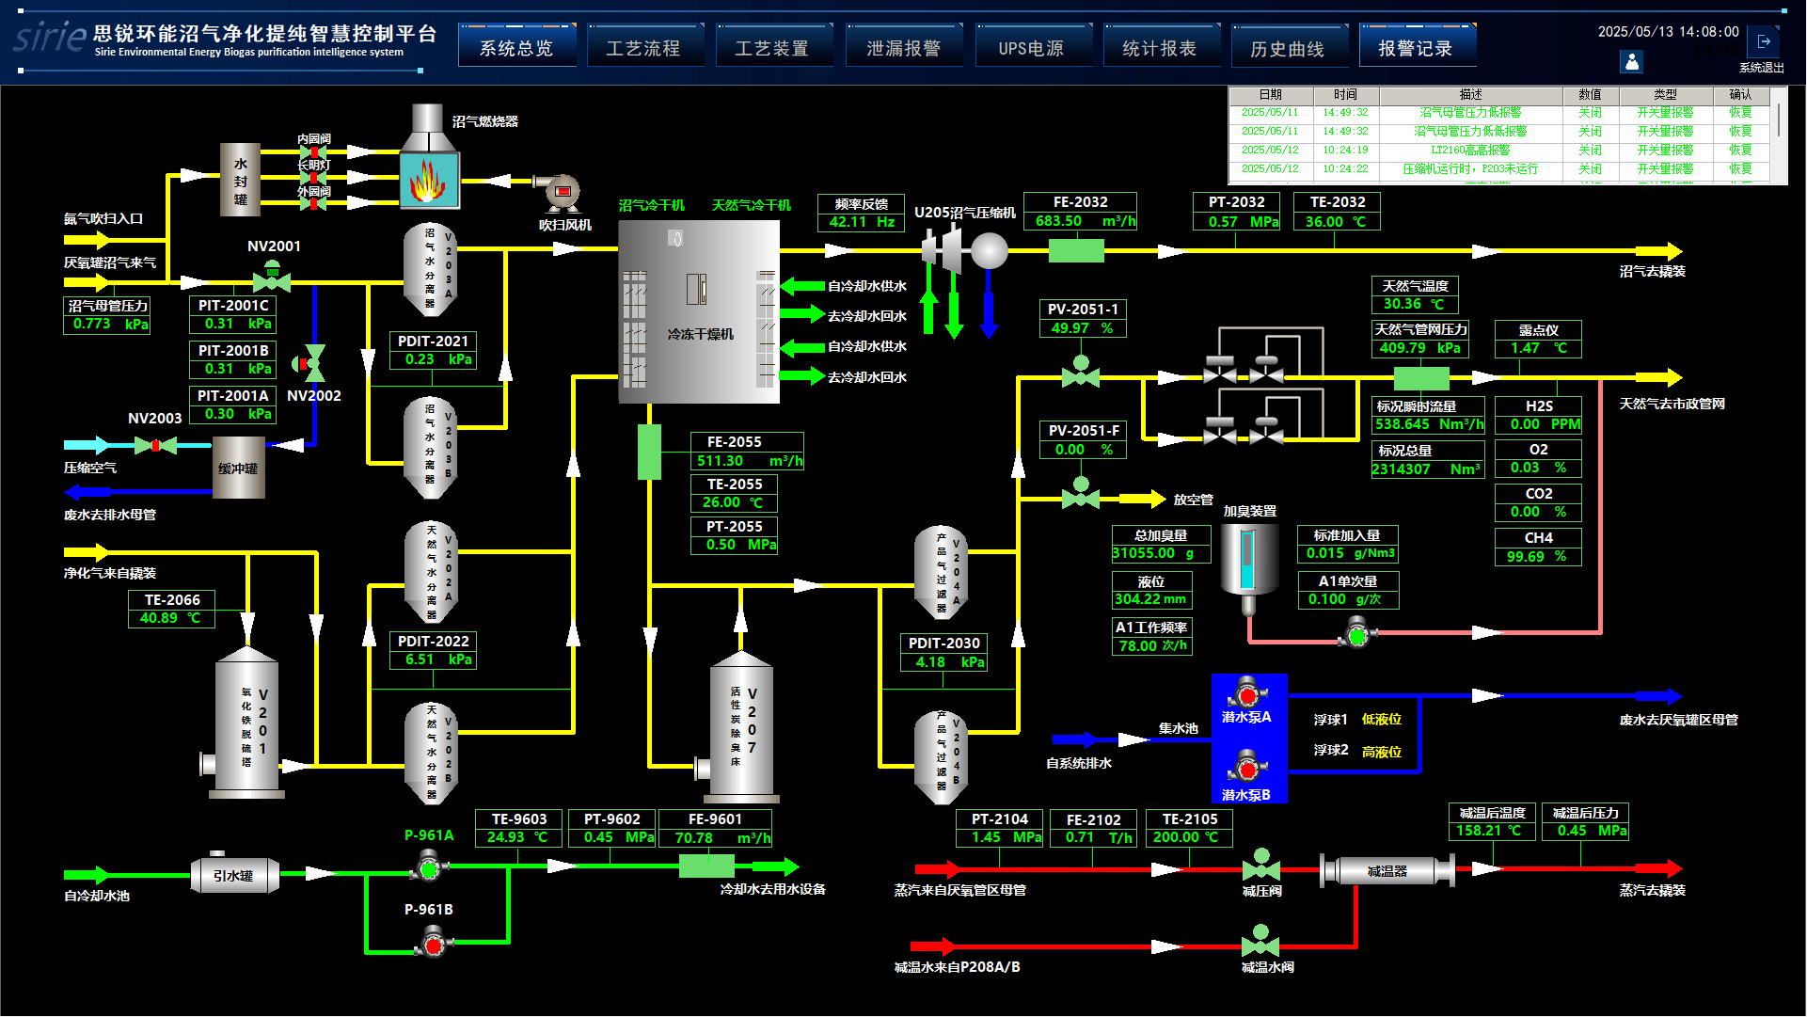Open the user account icon
The width and height of the screenshot is (1807, 1017).
click(1632, 62)
